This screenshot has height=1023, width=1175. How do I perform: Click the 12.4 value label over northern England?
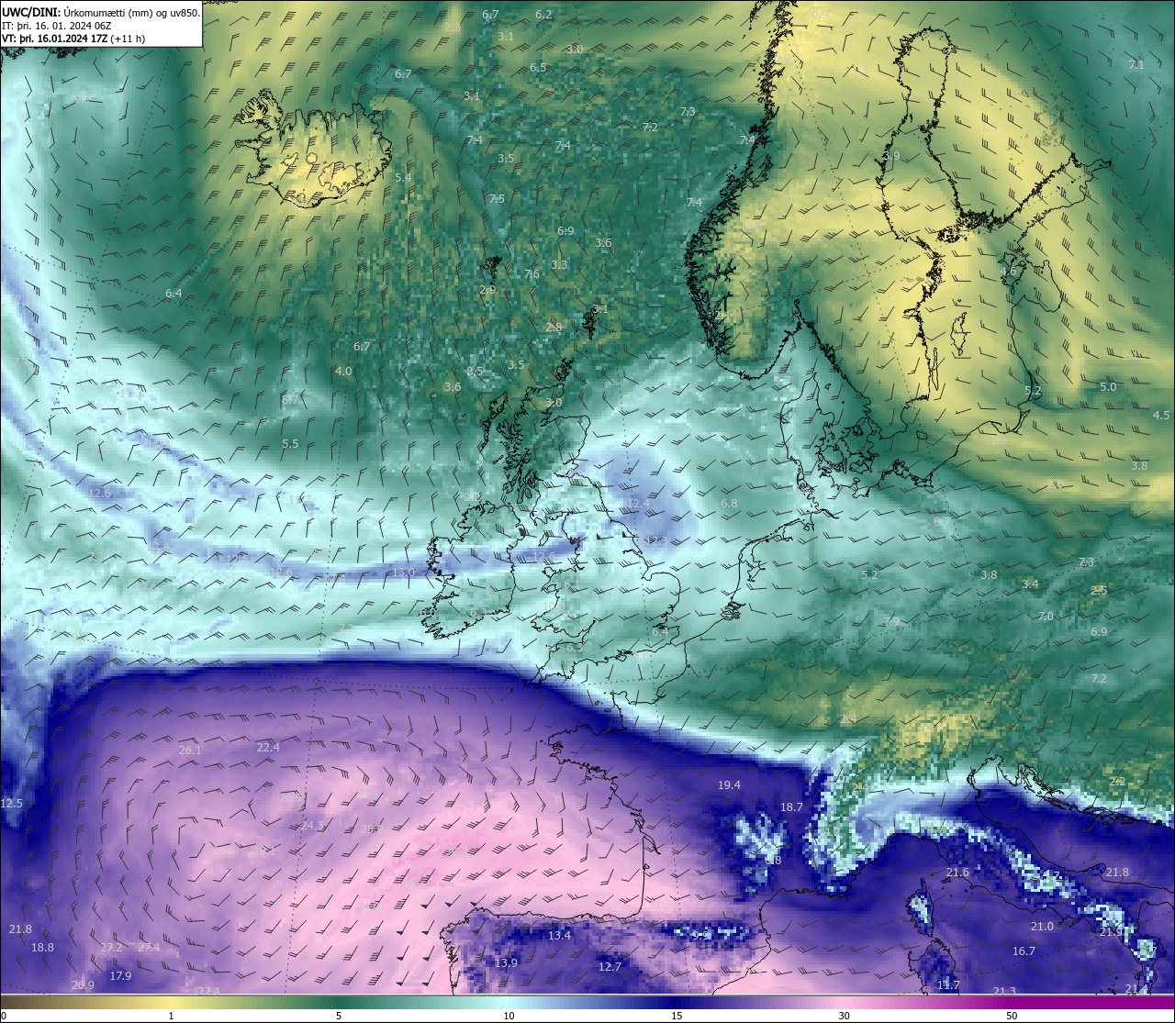point(639,503)
